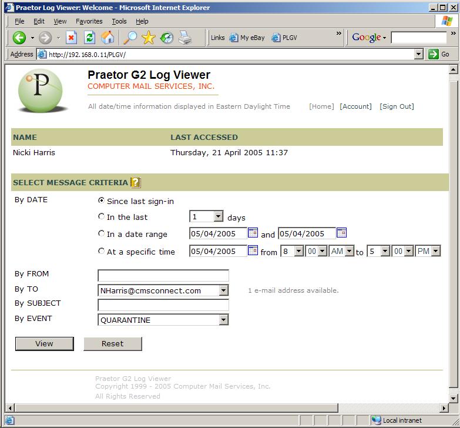Click the Praetor P logo
The width and height of the screenshot is (460, 428).
click(x=41, y=91)
